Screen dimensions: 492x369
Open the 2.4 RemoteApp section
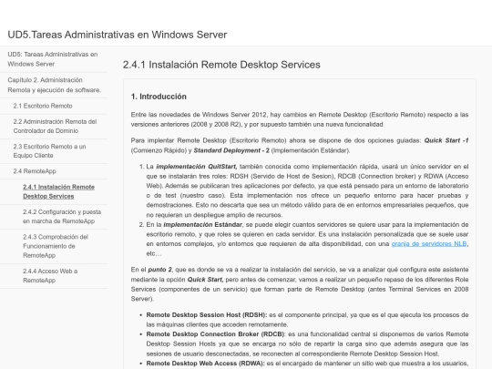35,171
